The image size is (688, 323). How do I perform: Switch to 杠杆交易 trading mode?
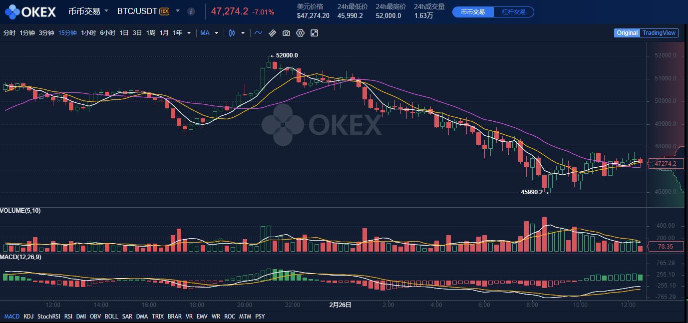pyautogui.click(x=513, y=12)
